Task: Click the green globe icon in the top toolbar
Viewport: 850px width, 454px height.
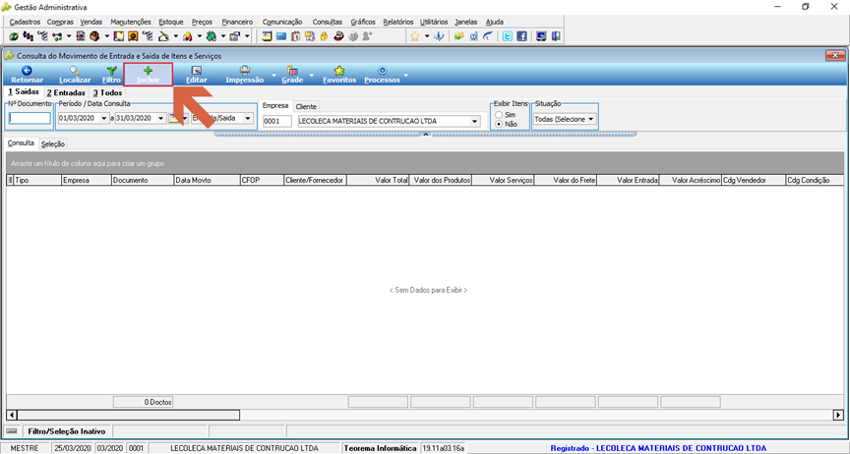Action: (212, 36)
